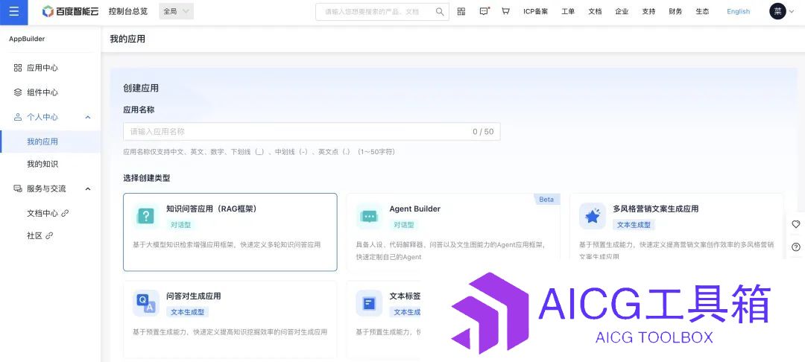The image size is (805, 362).
Task: Click the 我的应用 page heading
Action: 128,39
